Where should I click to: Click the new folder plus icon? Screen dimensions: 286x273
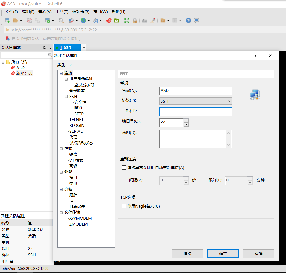coord(163,21)
